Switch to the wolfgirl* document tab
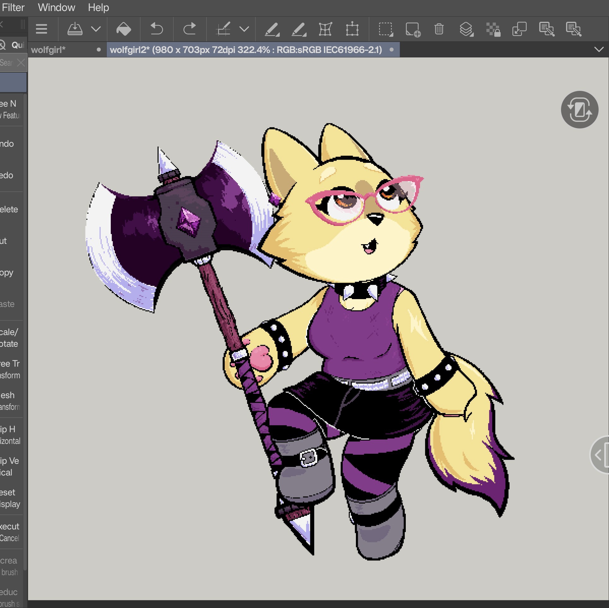Screen dimensions: 609x608 click(48, 50)
